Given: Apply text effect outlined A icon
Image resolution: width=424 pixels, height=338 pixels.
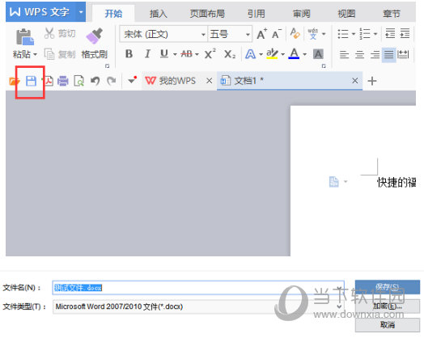Looking at the screenshot, I should 250,54.
